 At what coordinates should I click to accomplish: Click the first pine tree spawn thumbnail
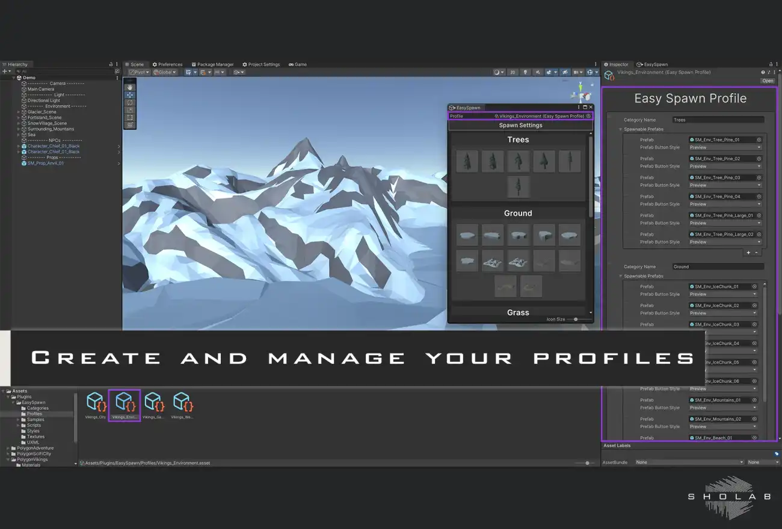(467, 161)
